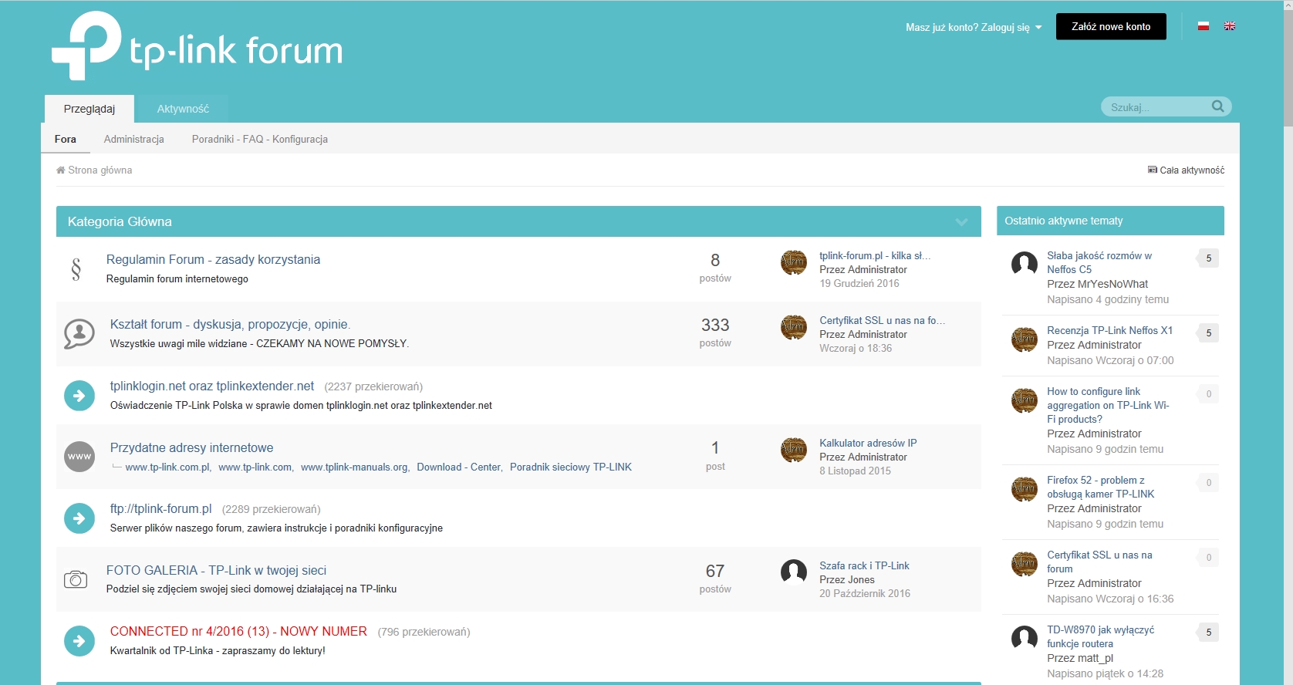Viewport: 1293px width, 685px height.
Task: Open the Jones author profile link
Action: click(x=861, y=579)
